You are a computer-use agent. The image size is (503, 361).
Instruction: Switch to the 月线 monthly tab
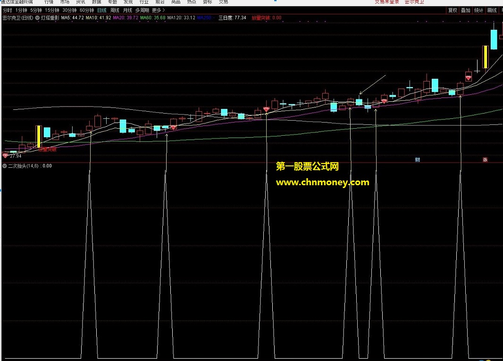[x=127, y=10]
